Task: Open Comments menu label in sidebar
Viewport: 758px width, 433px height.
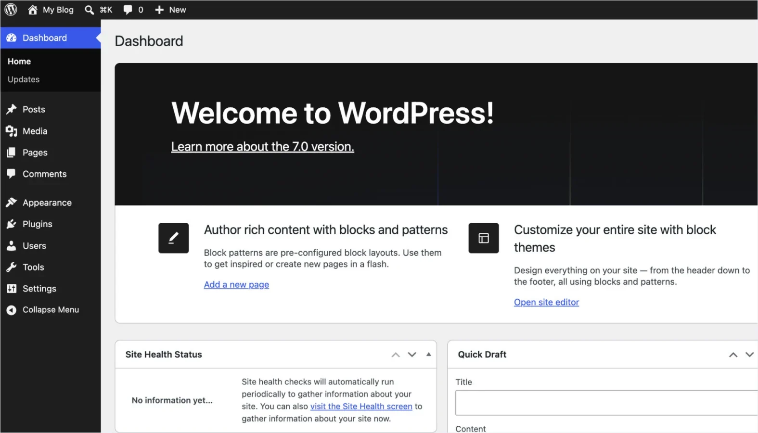Action: point(45,174)
